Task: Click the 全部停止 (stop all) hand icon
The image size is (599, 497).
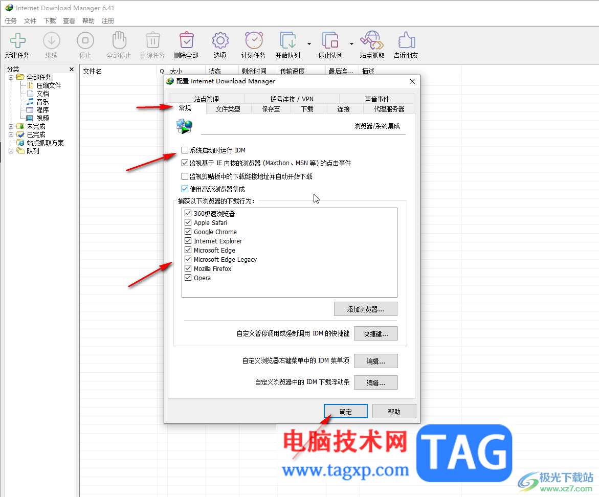Action: click(x=119, y=40)
